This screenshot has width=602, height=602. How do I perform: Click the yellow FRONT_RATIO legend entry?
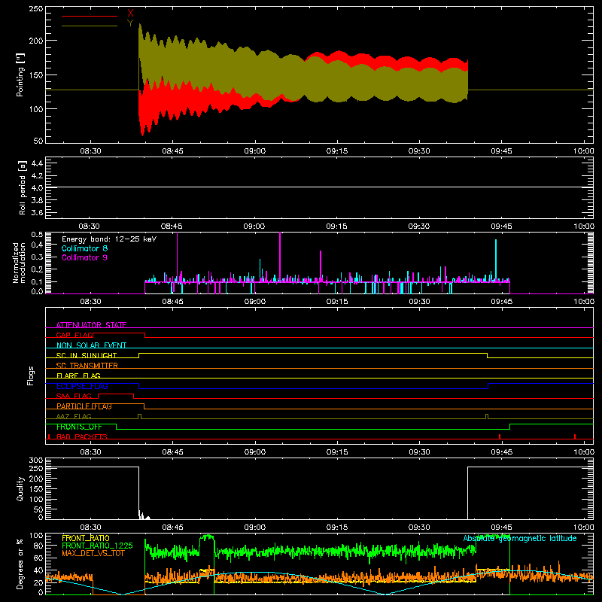click(x=86, y=538)
